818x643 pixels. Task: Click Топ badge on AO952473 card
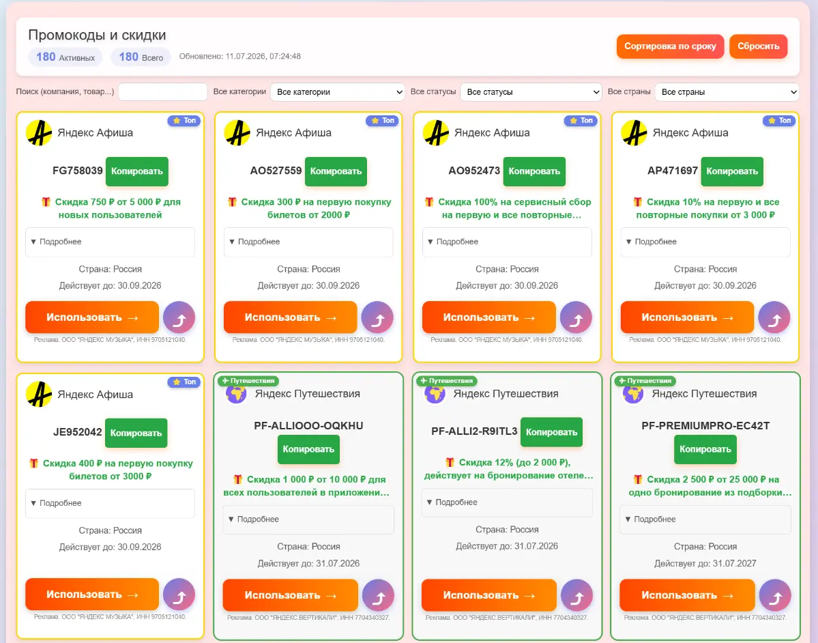click(x=581, y=121)
